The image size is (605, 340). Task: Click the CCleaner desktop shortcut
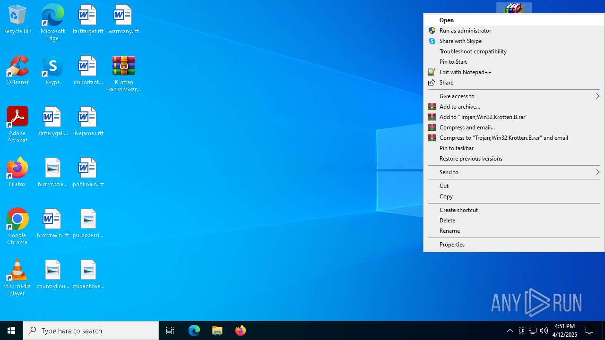click(x=17, y=70)
